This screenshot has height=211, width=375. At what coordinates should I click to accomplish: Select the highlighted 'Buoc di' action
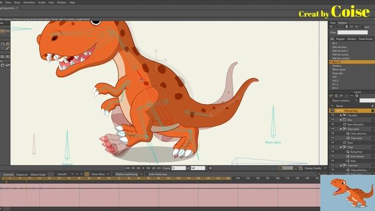[x=352, y=62]
